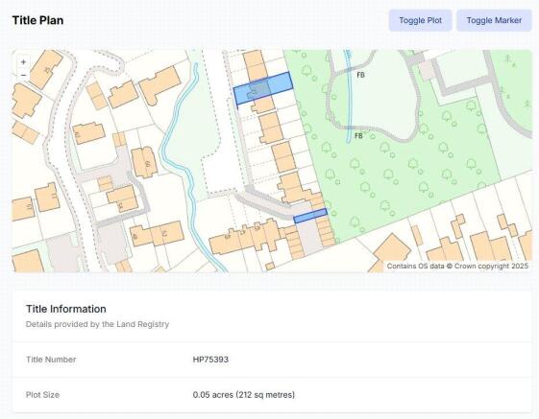Click the lower FB footbridge label
The height and width of the screenshot is (419, 539).
(x=358, y=136)
